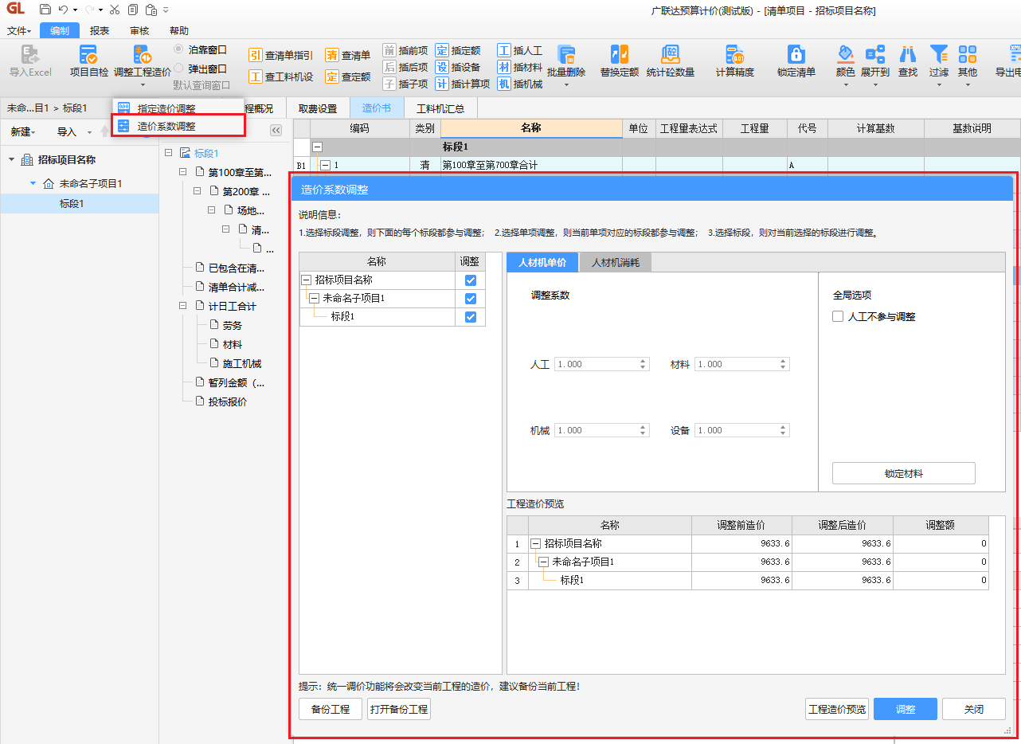Click the 查定额 toolbar icon
Viewport: 1021px width, 744px height.
pyautogui.click(x=331, y=76)
